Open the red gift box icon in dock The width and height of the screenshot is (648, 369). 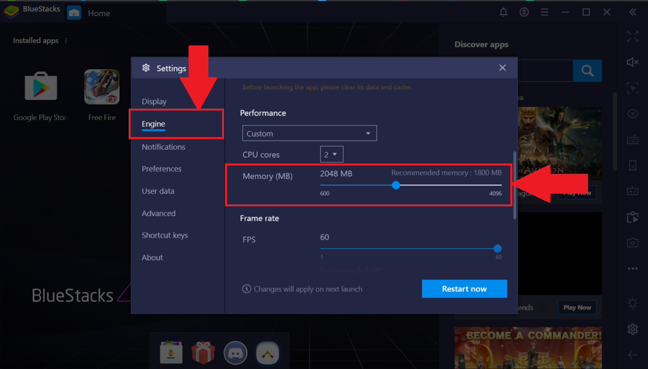tap(203, 352)
